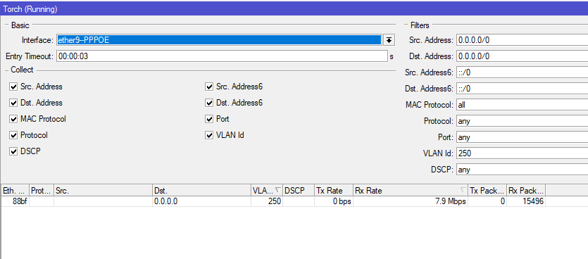Edit the VLAN Id filter value 250
This screenshot has width=588, height=259.
click(x=522, y=153)
